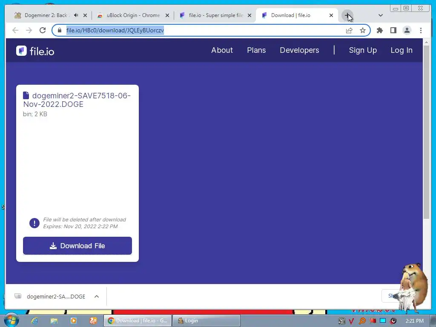436x327 pixels.
Task: Click the red flag tray icon
Action: pos(373,321)
